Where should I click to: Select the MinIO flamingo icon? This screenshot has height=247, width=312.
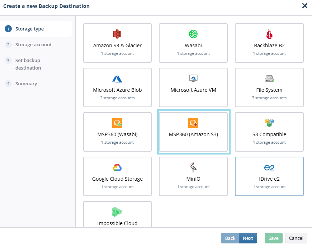[x=193, y=167]
